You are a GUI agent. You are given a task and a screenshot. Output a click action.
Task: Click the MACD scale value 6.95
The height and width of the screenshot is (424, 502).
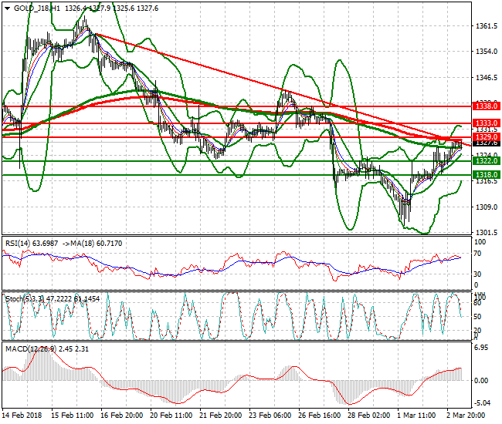point(481,348)
